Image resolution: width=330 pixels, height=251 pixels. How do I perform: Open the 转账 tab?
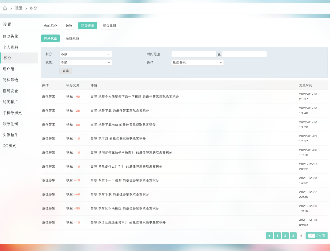[69, 26]
